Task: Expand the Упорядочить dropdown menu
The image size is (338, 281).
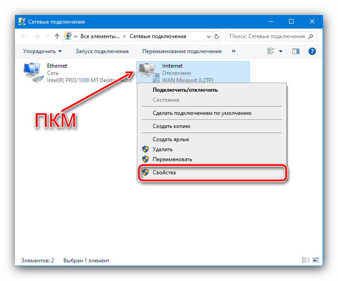Action: [x=43, y=51]
